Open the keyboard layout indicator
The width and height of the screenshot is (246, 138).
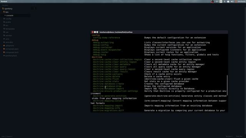[x=221, y=2]
